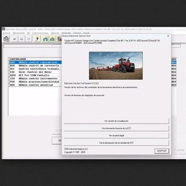Screen dimensions: 186x186
Task: Click the red Steiger tractor image
Action: (116, 66)
